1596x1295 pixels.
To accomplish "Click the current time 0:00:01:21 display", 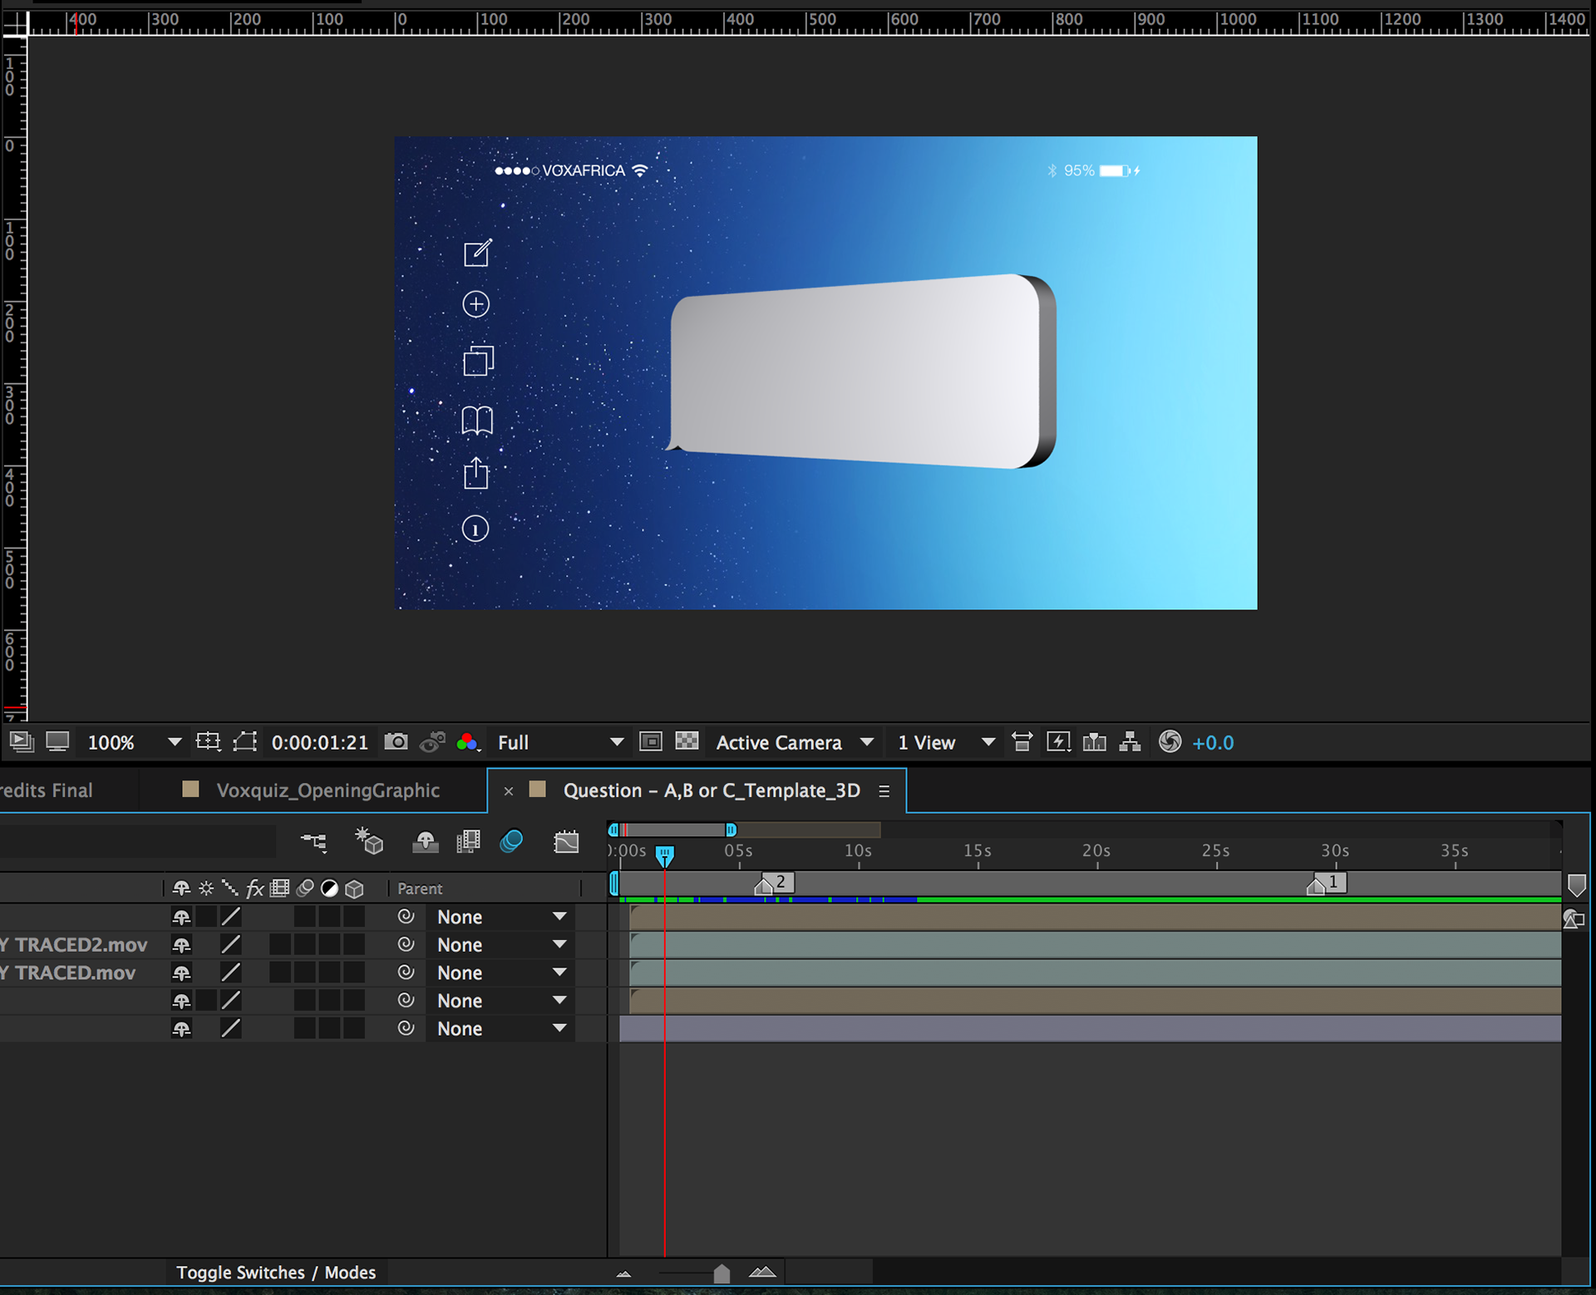I will point(319,742).
